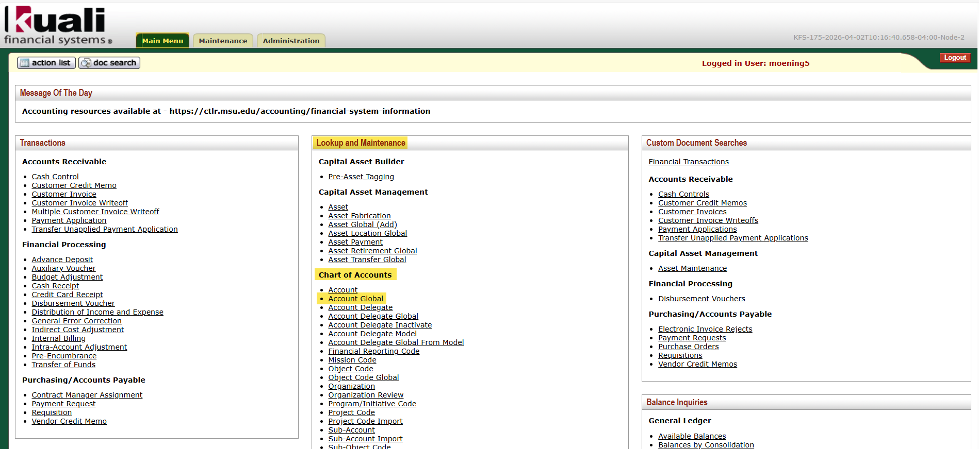Open Payment Application transaction link
The width and height of the screenshot is (979, 449).
(x=69, y=220)
